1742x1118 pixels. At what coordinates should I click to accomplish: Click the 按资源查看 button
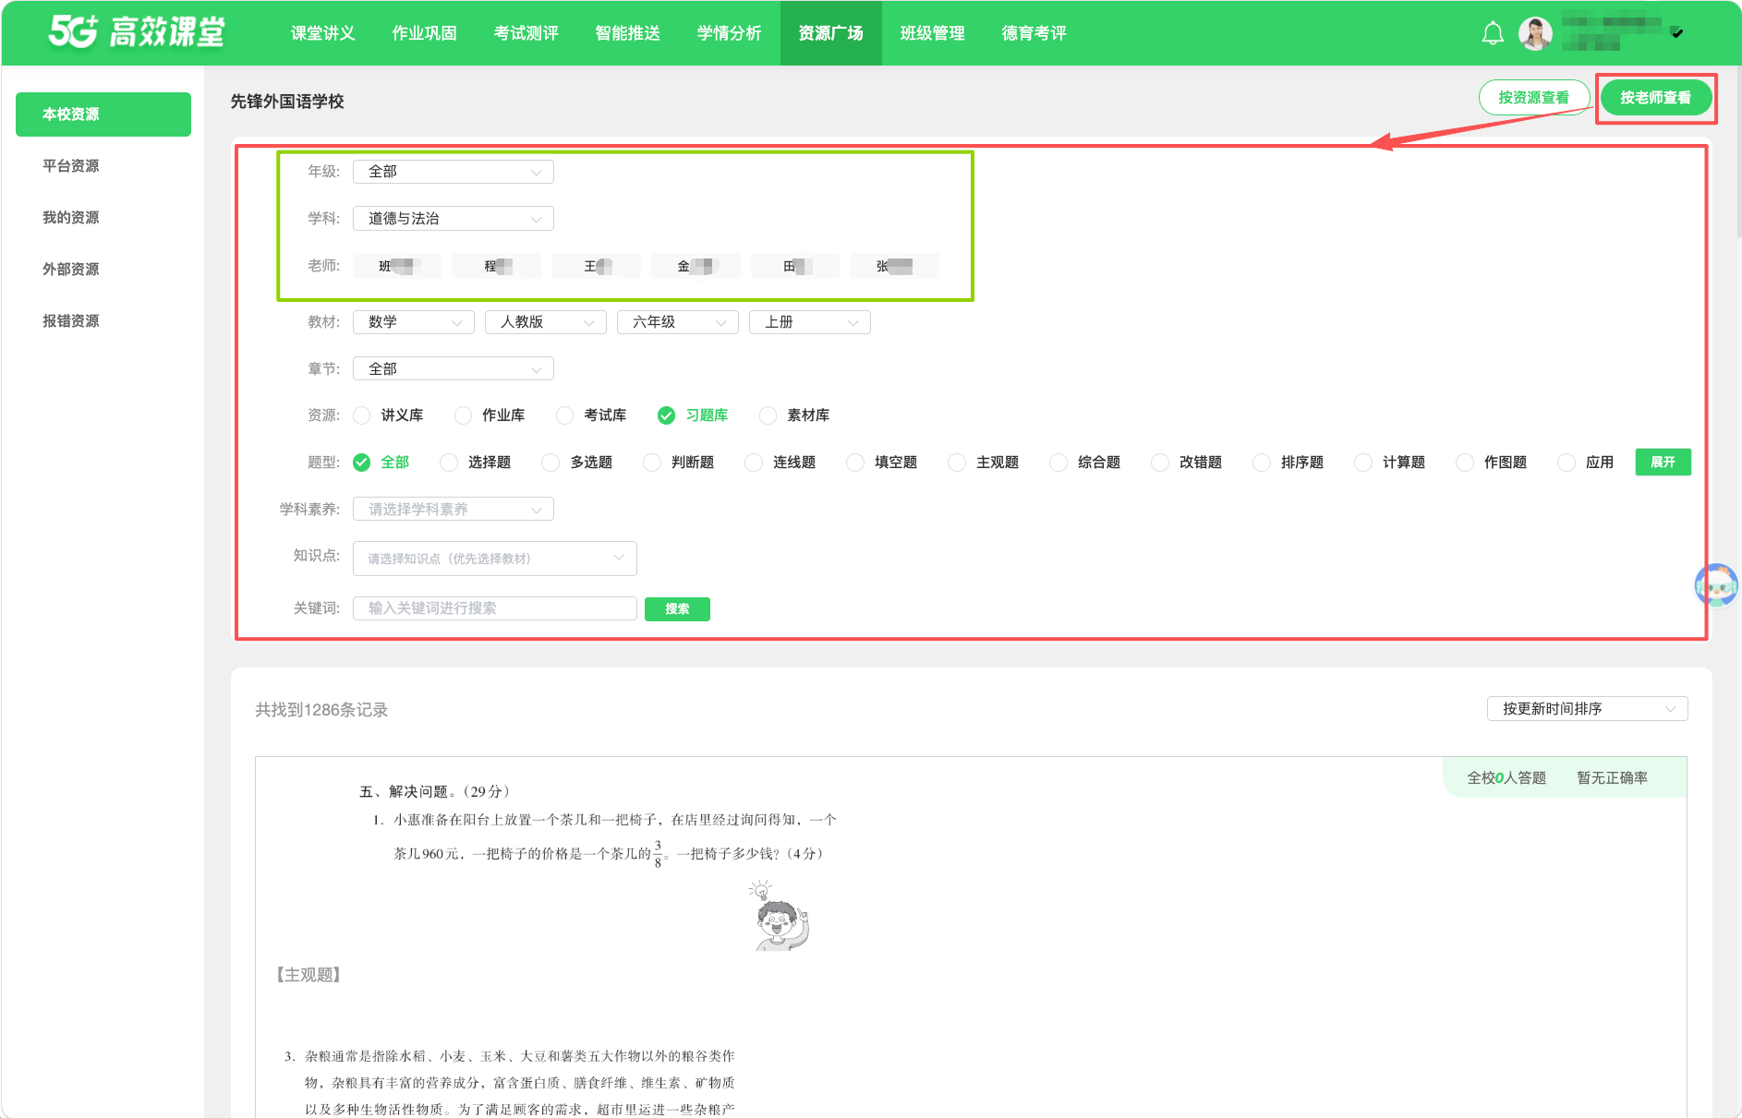tap(1534, 98)
